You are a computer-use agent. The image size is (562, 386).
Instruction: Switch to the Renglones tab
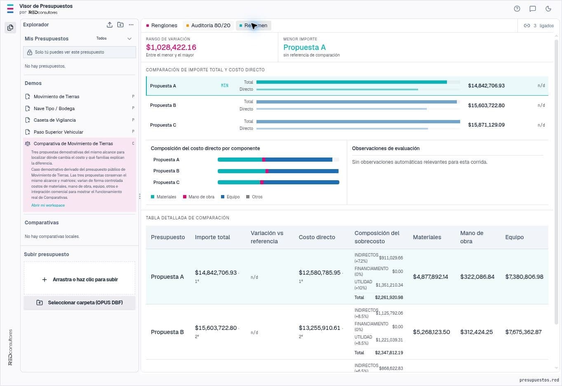tap(162, 26)
